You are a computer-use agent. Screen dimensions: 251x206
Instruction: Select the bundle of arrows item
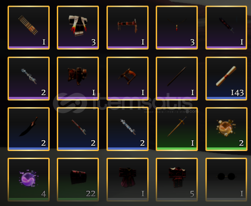coord(29,28)
